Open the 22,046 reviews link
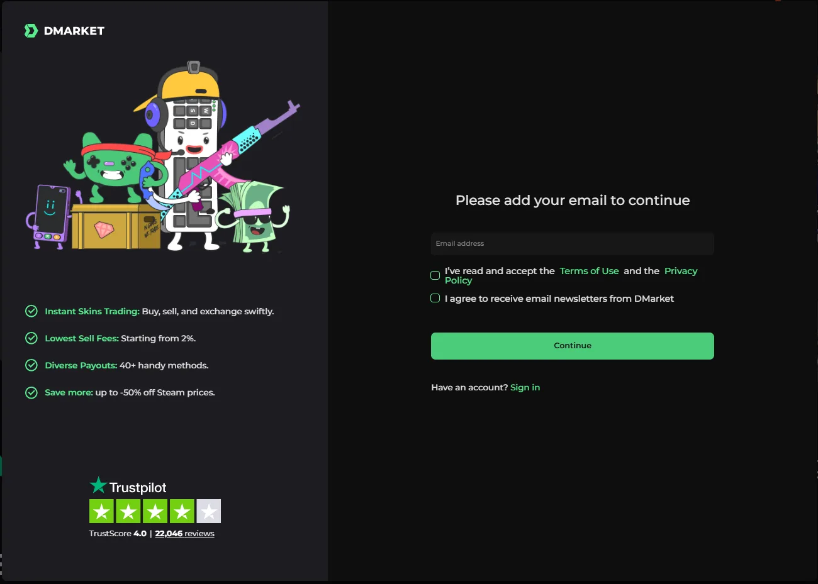The image size is (818, 584). pos(184,533)
